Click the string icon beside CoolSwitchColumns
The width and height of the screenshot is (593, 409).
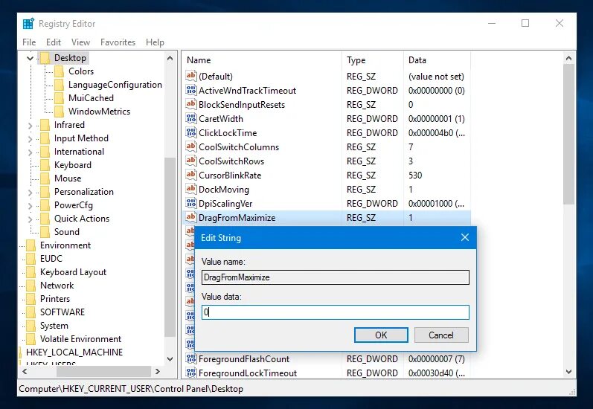pyautogui.click(x=191, y=146)
